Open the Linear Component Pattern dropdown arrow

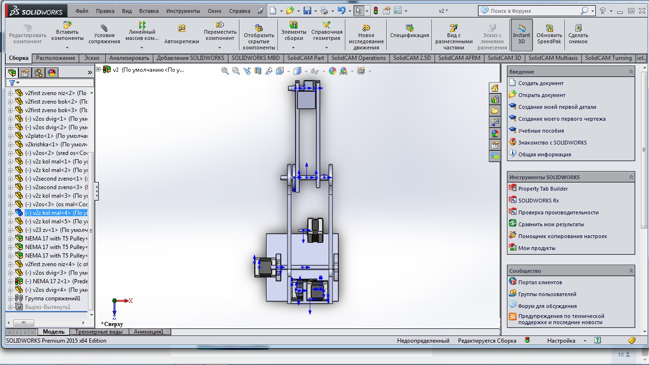tap(142, 48)
